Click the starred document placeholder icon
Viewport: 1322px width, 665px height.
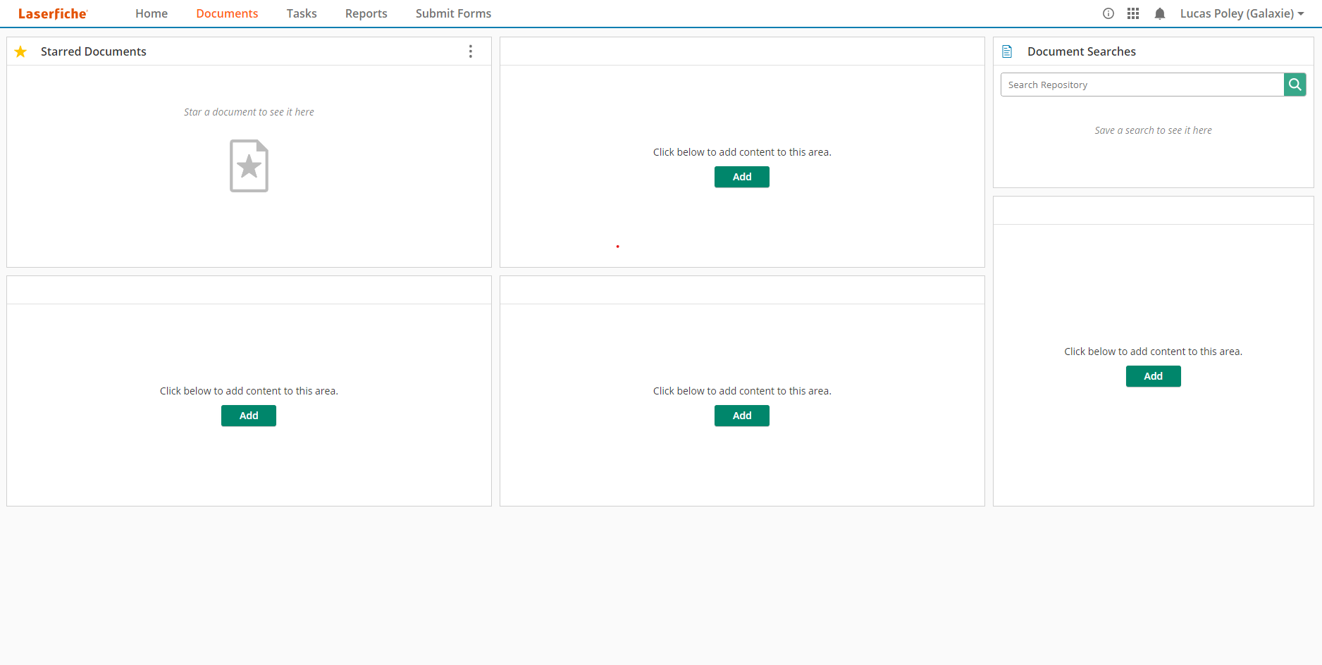249,166
